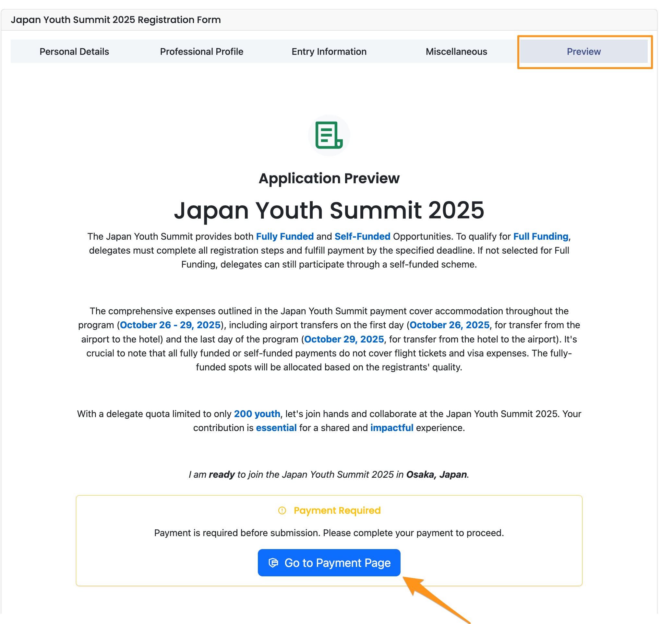661x624 pixels.
Task: Click the impactful highlighted link
Action: 392,428
